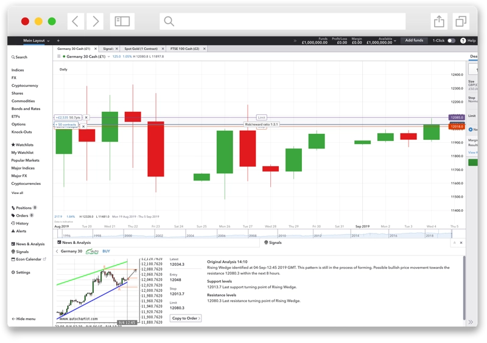
Task: Add a new layout with plus icon
Action: click(58, 41)
